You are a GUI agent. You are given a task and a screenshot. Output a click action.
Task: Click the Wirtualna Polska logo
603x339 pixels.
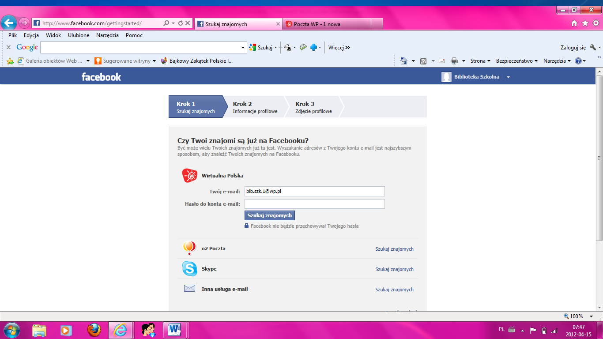coord(190,175)
